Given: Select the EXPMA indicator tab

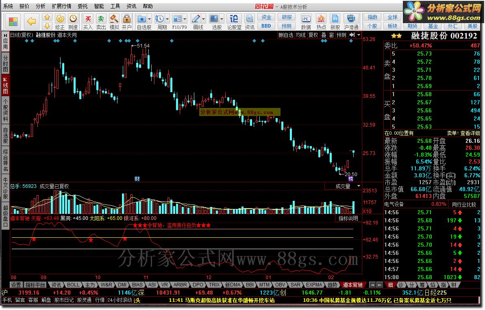Looking at the screenshot, I should pyautogui.click(x=314, y=285).
